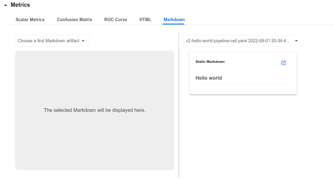334x179 pixels.
Task: Select the ROC Curve tab
Action: tap(116, 20)
